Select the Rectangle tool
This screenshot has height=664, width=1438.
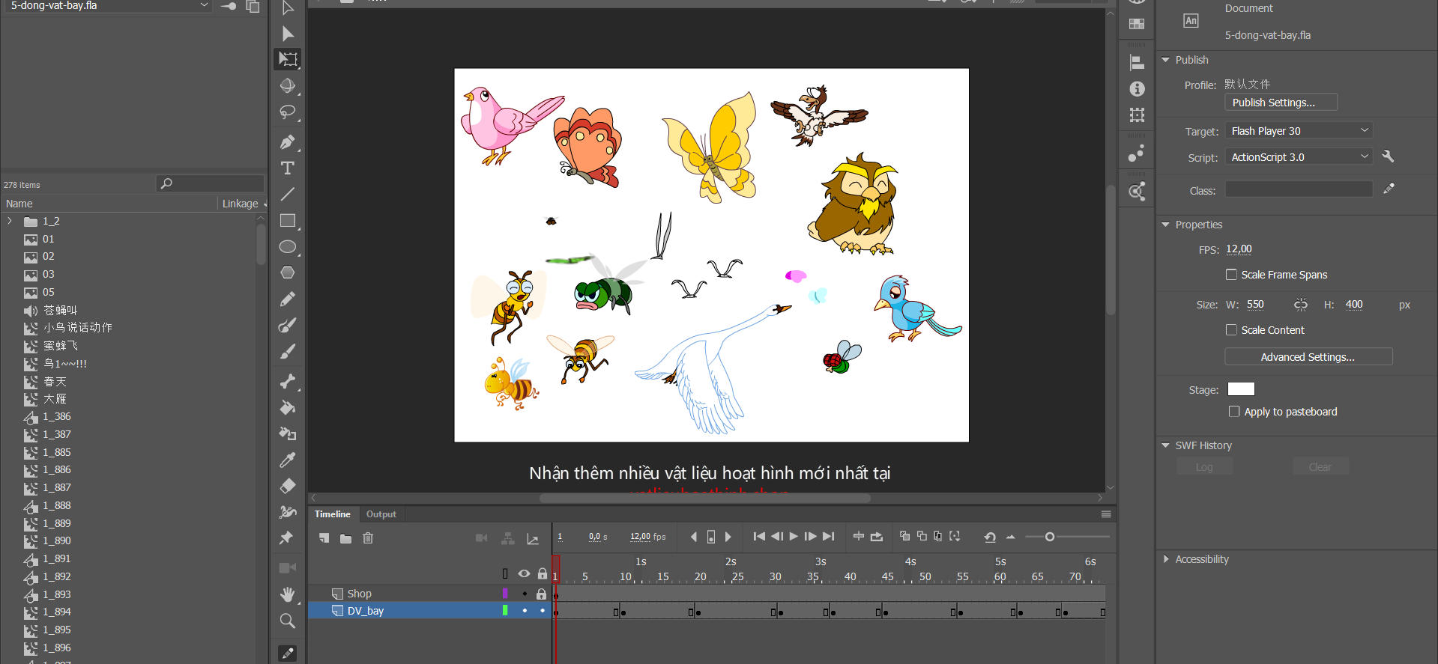[x=287, y=221]
